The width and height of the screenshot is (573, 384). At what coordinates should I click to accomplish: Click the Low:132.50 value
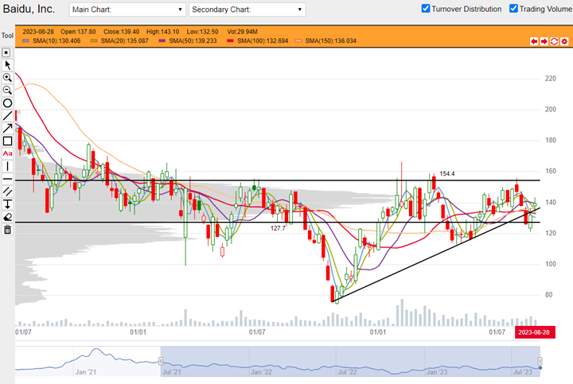[x=202, y=32]
